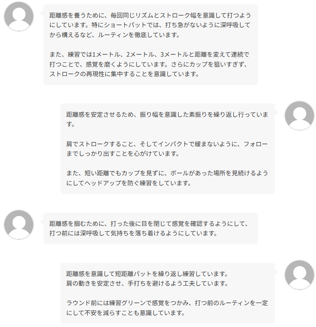Click the paragraph starting with 距離感を養うために

[150, 25]
